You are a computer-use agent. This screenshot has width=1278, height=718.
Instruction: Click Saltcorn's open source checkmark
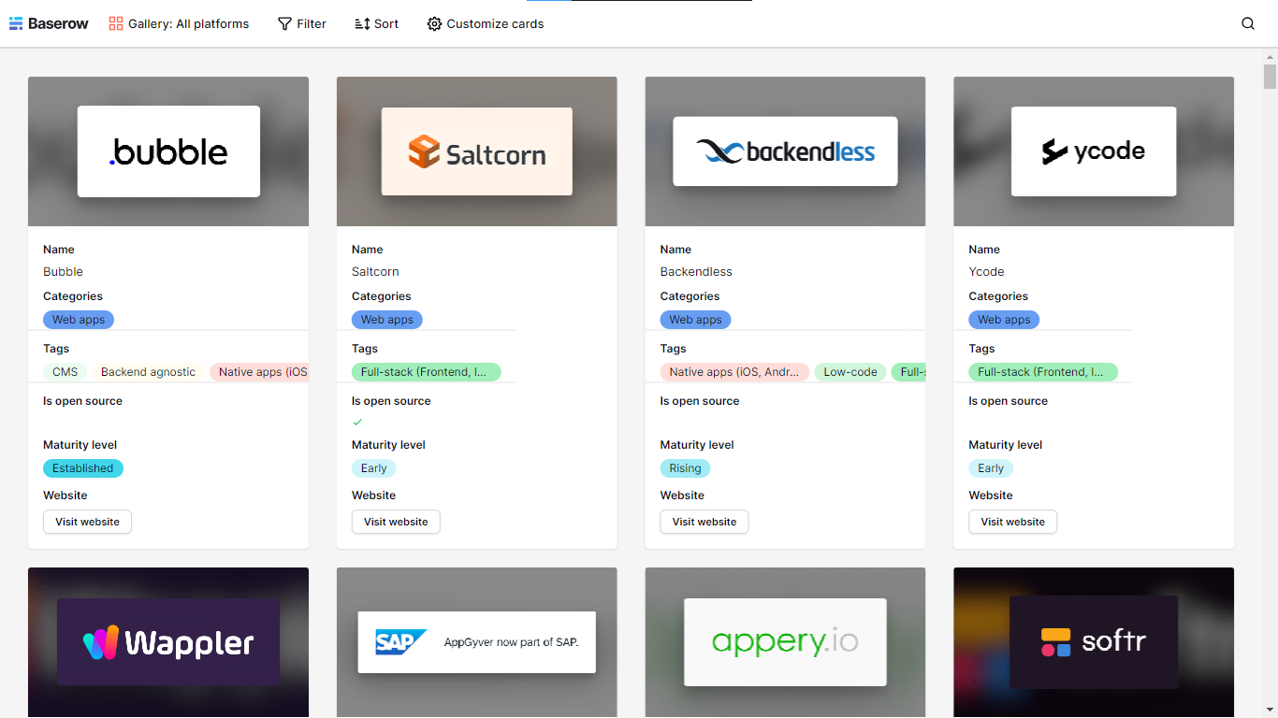coord(357,422)
